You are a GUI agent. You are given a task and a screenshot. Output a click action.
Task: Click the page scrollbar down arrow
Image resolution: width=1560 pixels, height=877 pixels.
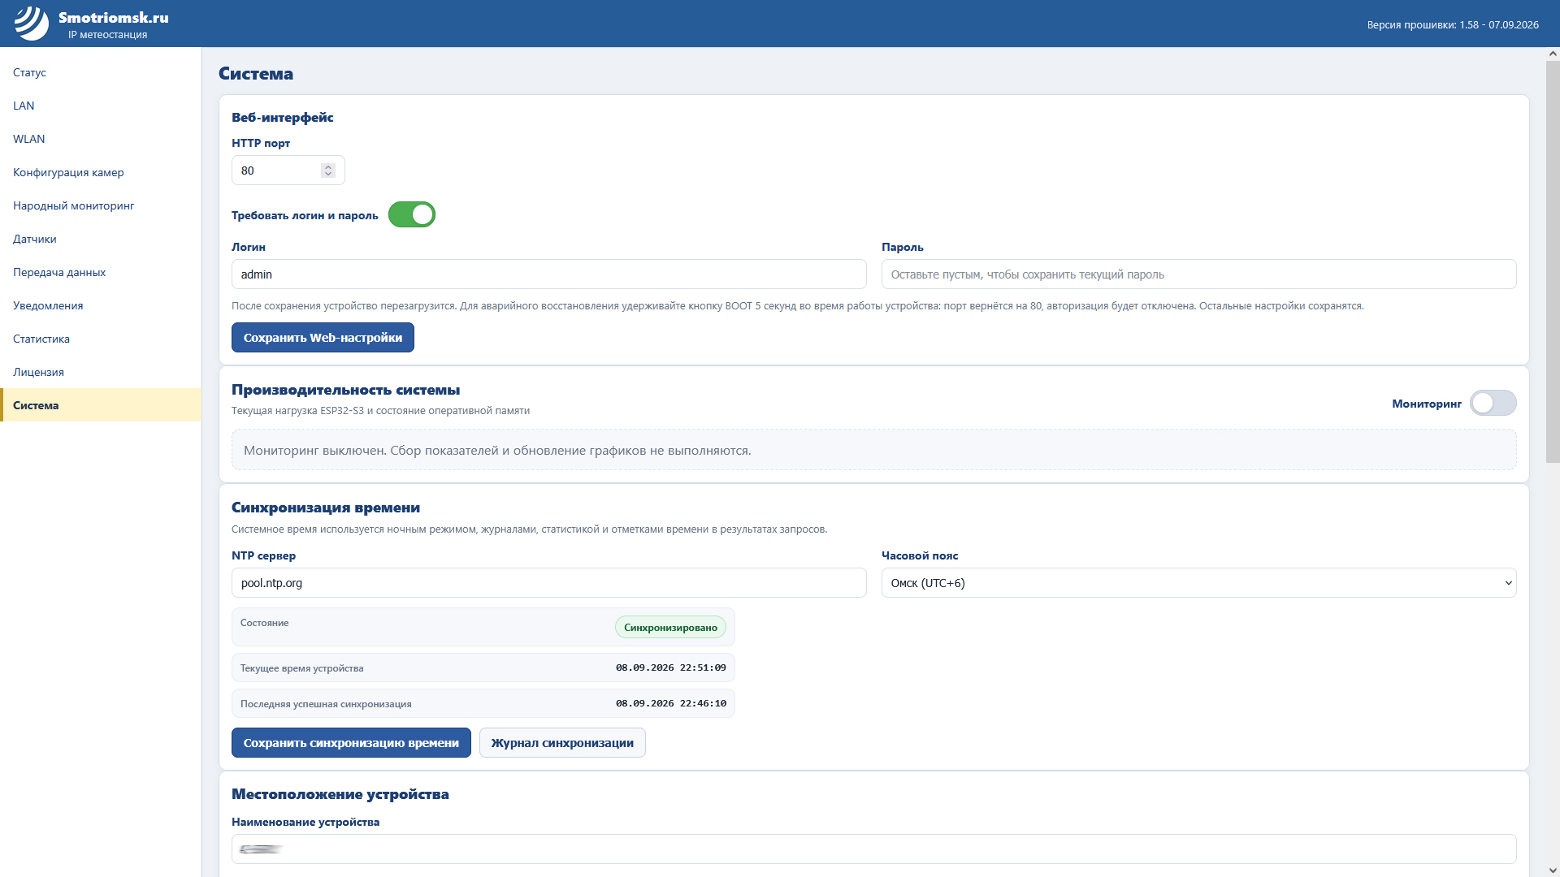pos(1552,871)
